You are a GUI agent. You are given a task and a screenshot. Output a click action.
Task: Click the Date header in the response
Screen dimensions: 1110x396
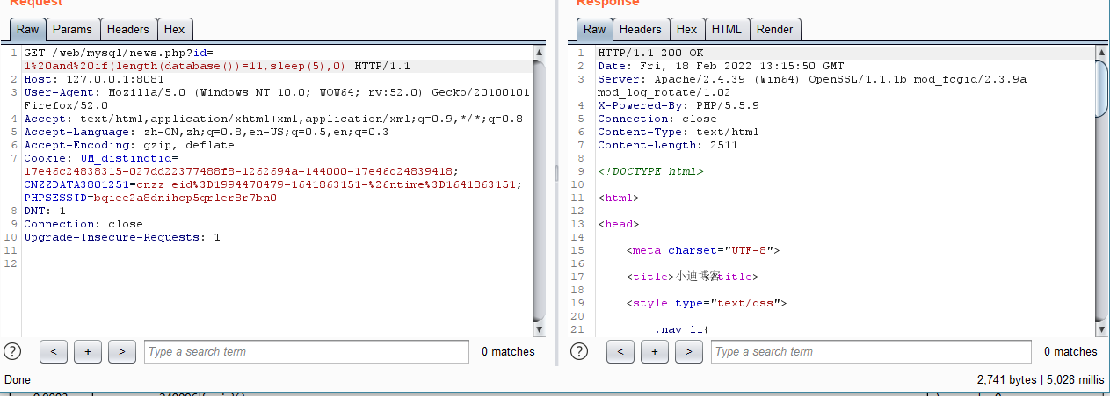pyautogui.click(x=721, y=66)
